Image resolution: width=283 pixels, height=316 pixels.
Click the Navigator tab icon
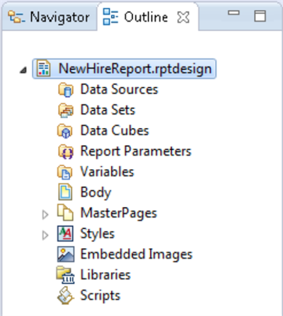[x=16, y=17]
